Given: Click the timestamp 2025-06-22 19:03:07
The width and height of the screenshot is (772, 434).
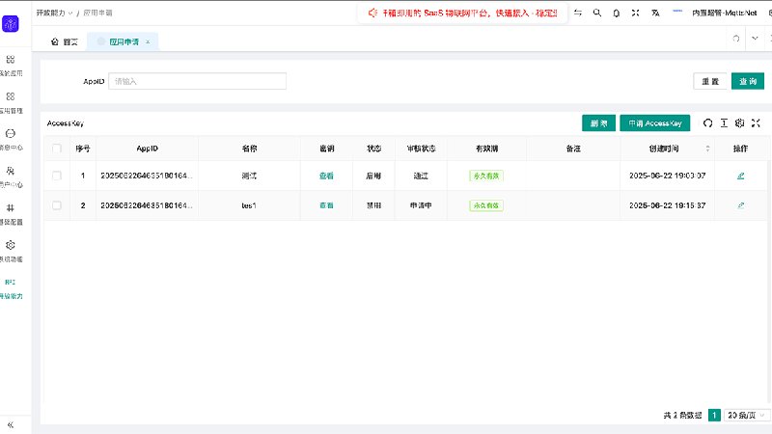Looking at the screenshot, I should click(x=667, y=176).
